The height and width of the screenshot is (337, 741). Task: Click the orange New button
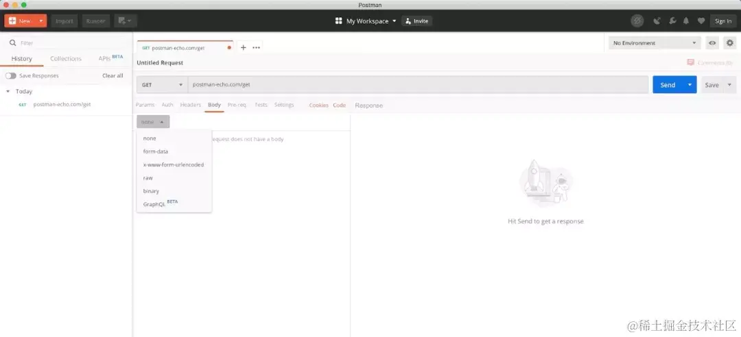click(21, 21)
